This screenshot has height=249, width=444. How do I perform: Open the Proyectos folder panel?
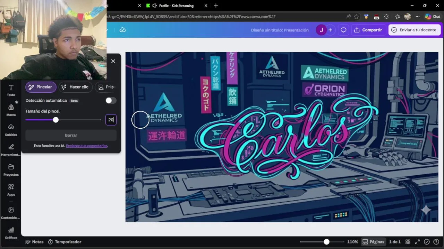click(11, 170)
